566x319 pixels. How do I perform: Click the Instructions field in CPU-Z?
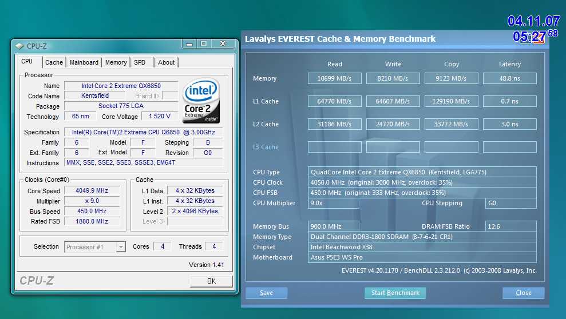click(x=143, y=162)
